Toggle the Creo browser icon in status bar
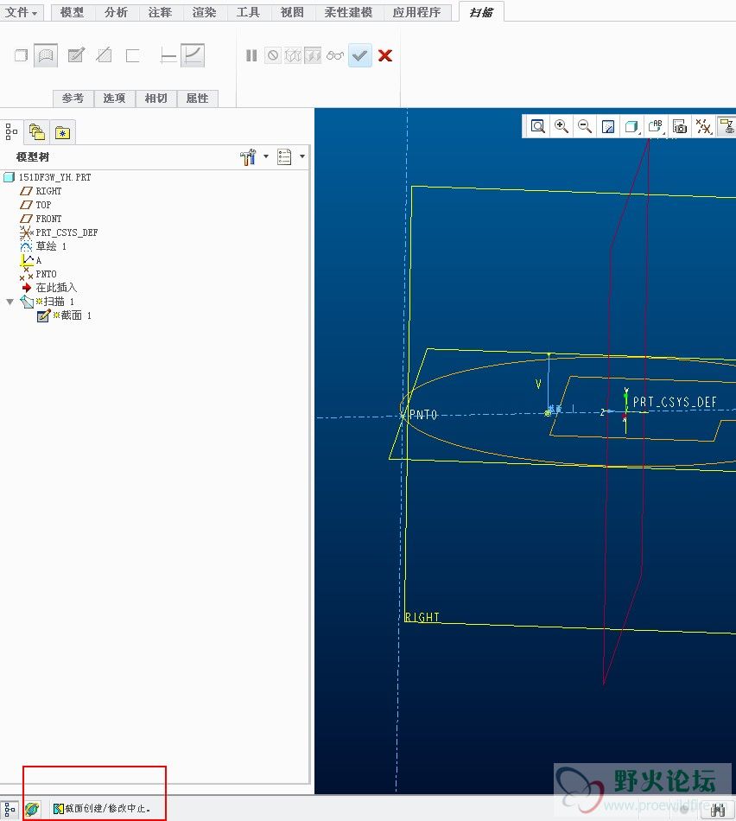Image resolution: width=736 pixels, height=821 pixels. click(x=32, y=809)
